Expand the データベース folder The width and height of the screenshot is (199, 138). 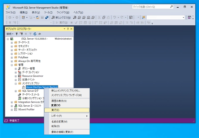12,43
